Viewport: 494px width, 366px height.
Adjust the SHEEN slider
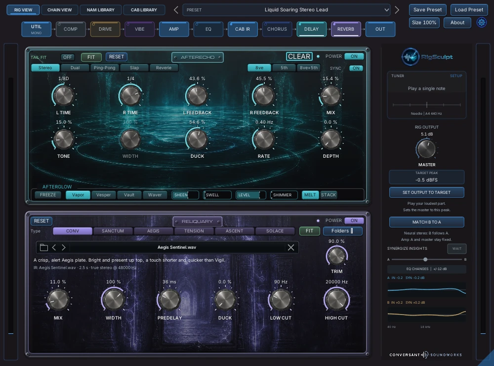[185, 195]
